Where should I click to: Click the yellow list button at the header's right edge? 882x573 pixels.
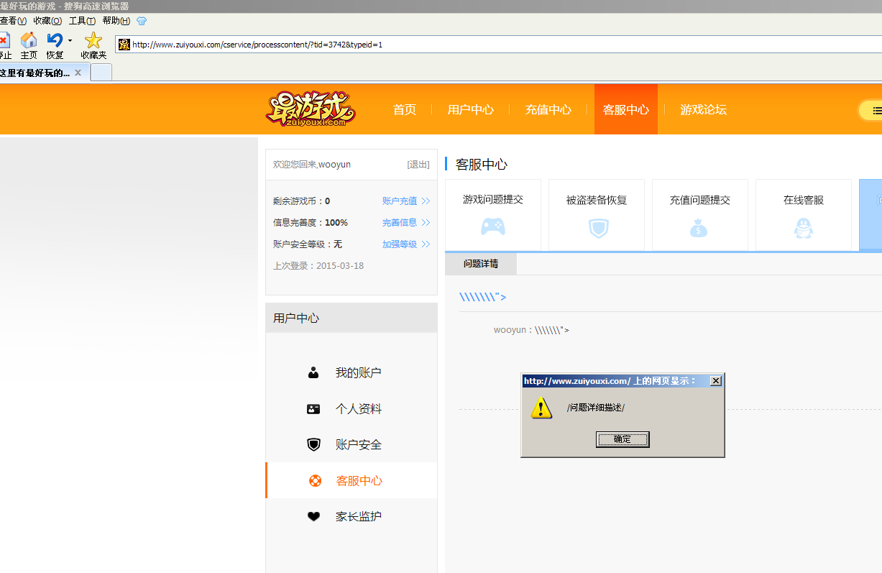click(871, 111)
